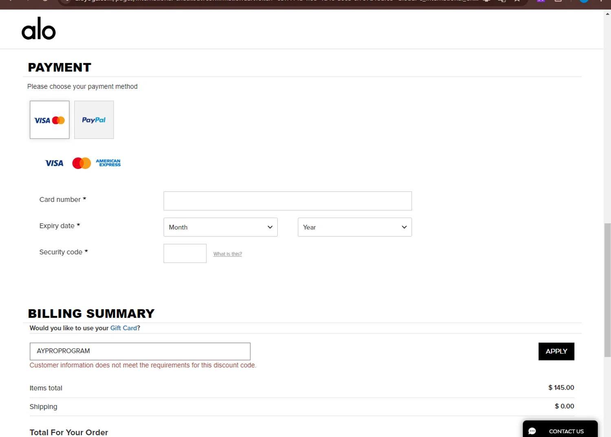Click the large Mastercard logo beside Amex
Screen dimensions: 611x437
tap(81, 163)
